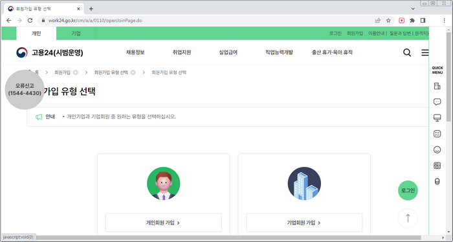The height and width of the screenshot is (242, 453).
Task: Expand dropdown next to 회원가입 breadcrumb
Action: pyautogui.click(x=76, y=72)
